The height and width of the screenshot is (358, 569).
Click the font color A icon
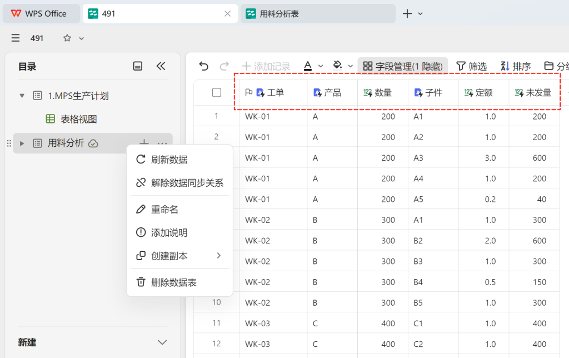pyautogui.click(x=308, y=66)
